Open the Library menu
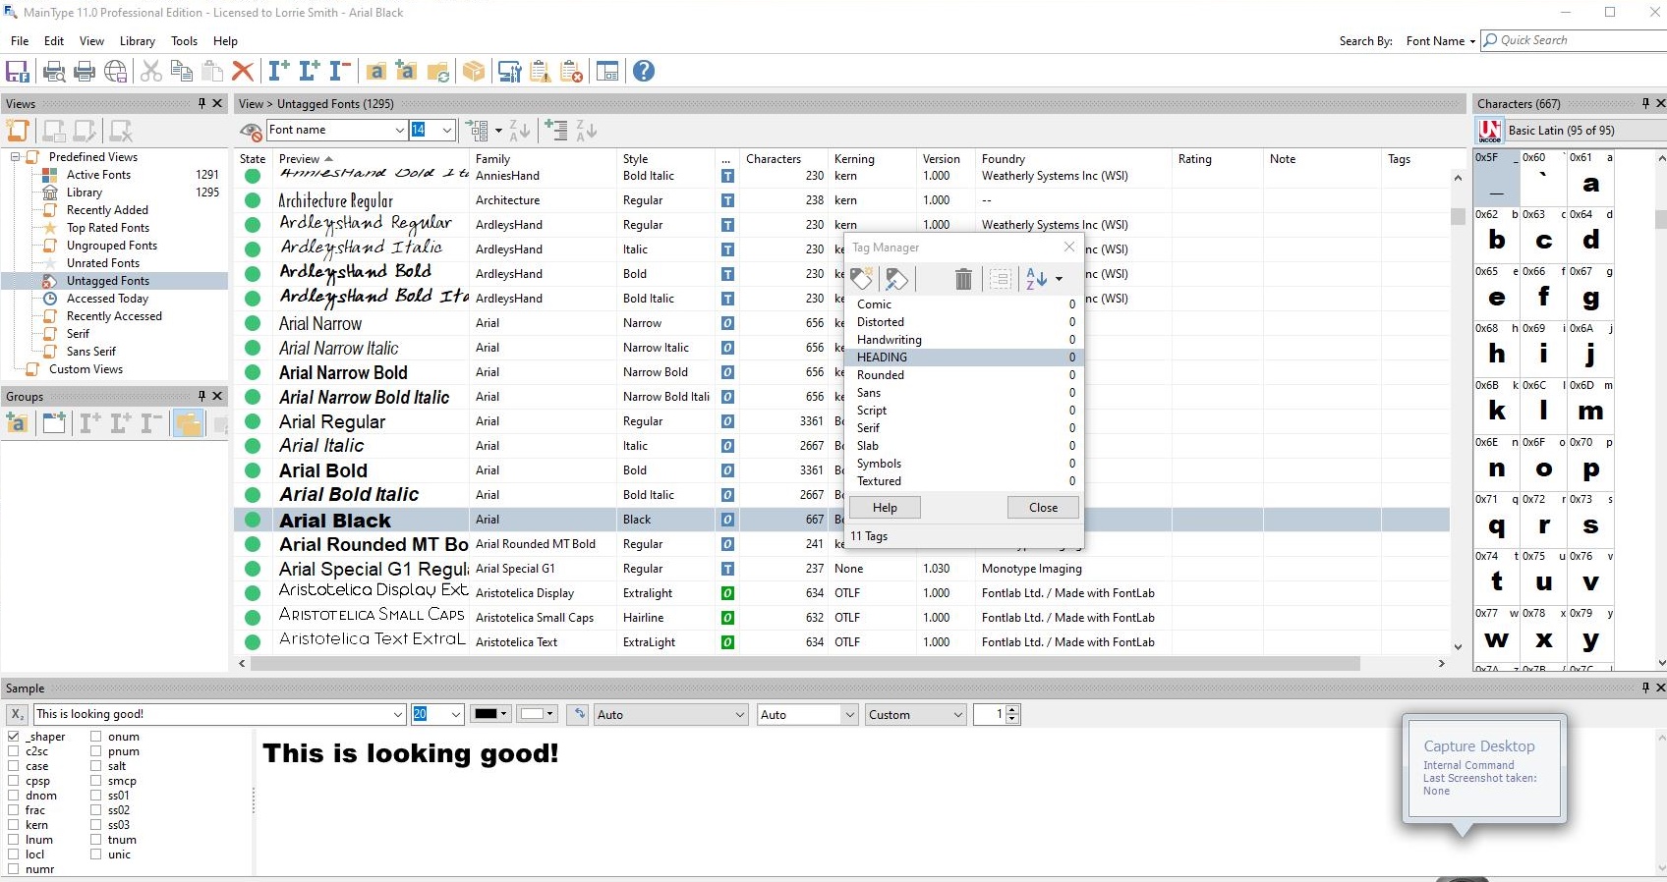The height and width of the screenshot is (882, 1667). (x=138, y=41)
